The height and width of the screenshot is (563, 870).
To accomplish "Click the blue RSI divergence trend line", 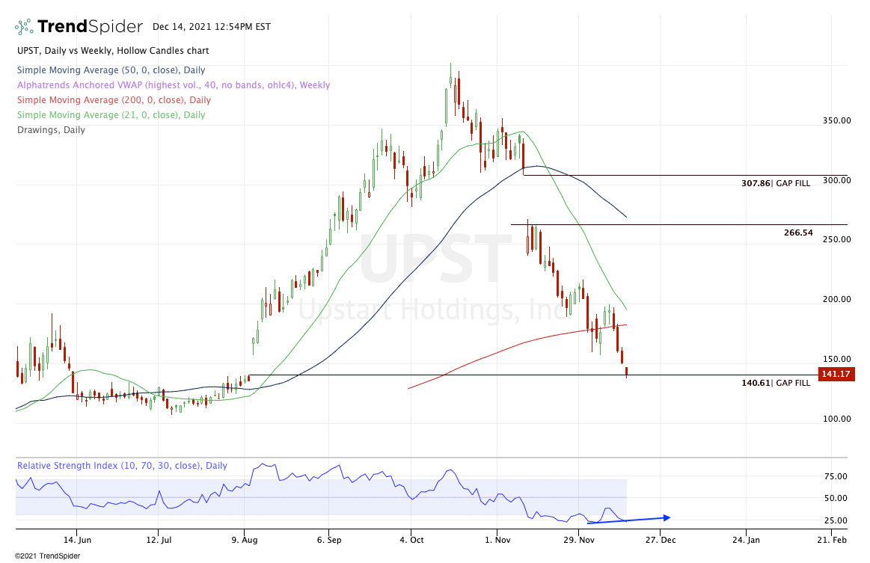I will click(x=628, y=520).
